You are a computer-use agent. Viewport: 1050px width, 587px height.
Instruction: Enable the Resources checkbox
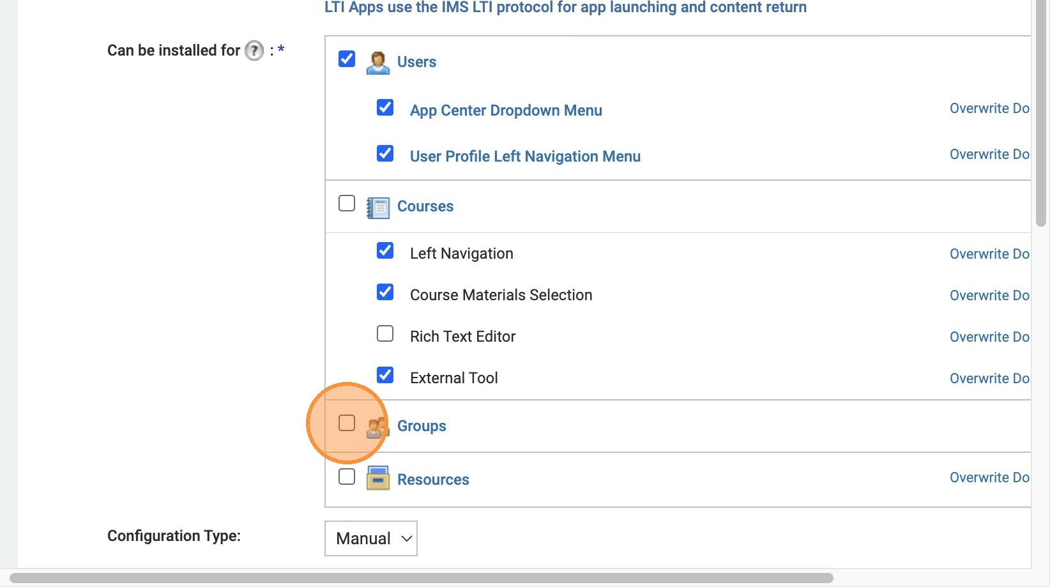pos(347,476)
